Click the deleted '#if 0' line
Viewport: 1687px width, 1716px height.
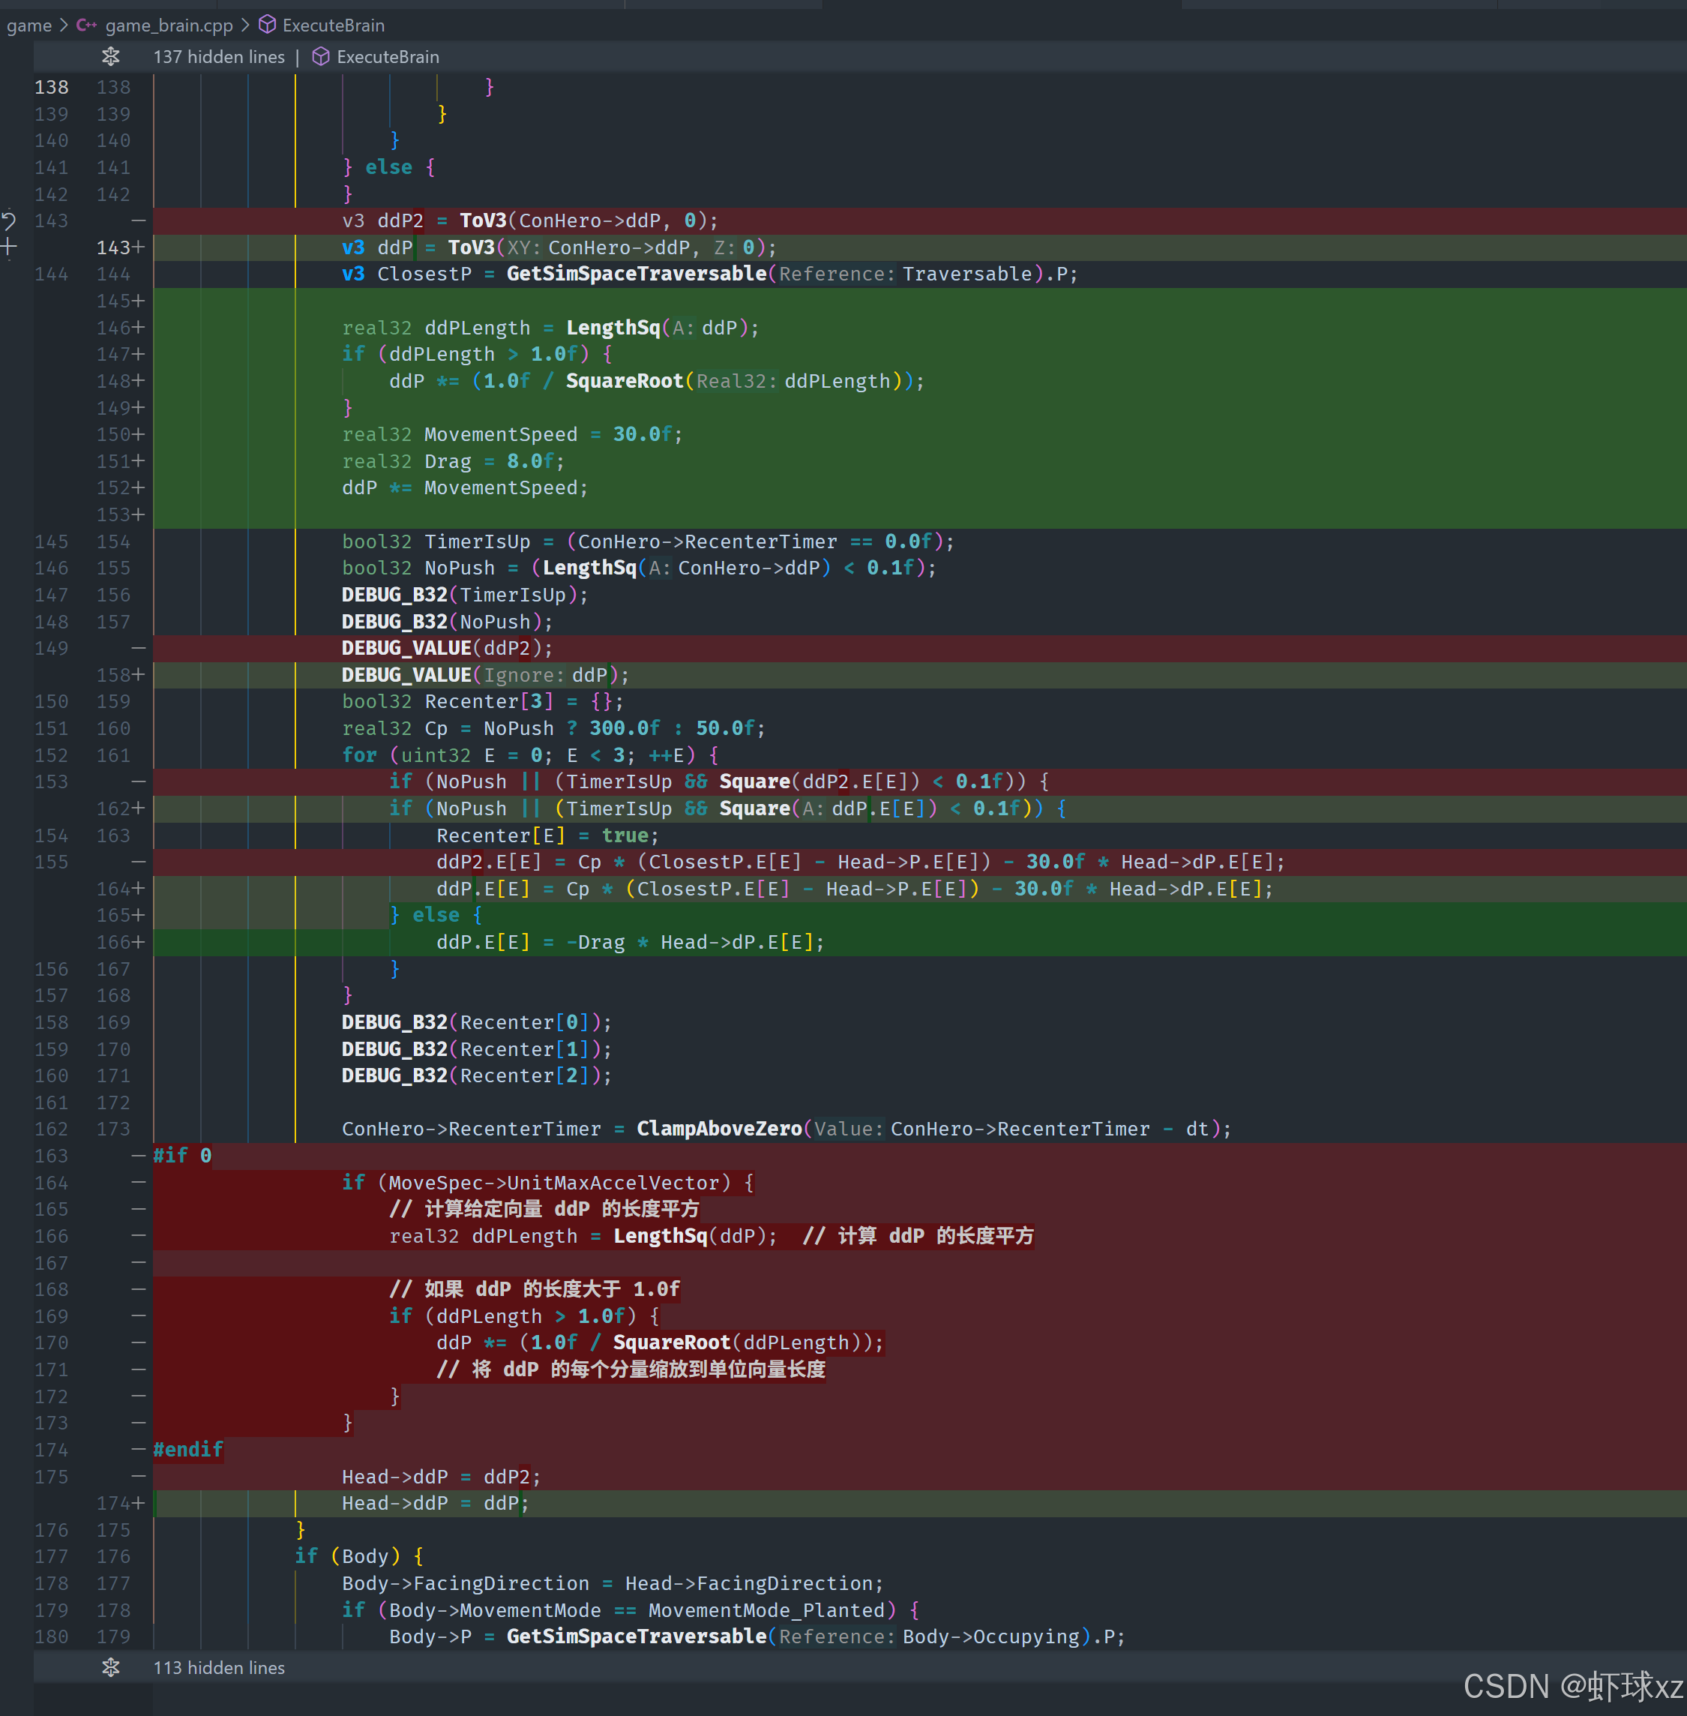click(182, 1155)
